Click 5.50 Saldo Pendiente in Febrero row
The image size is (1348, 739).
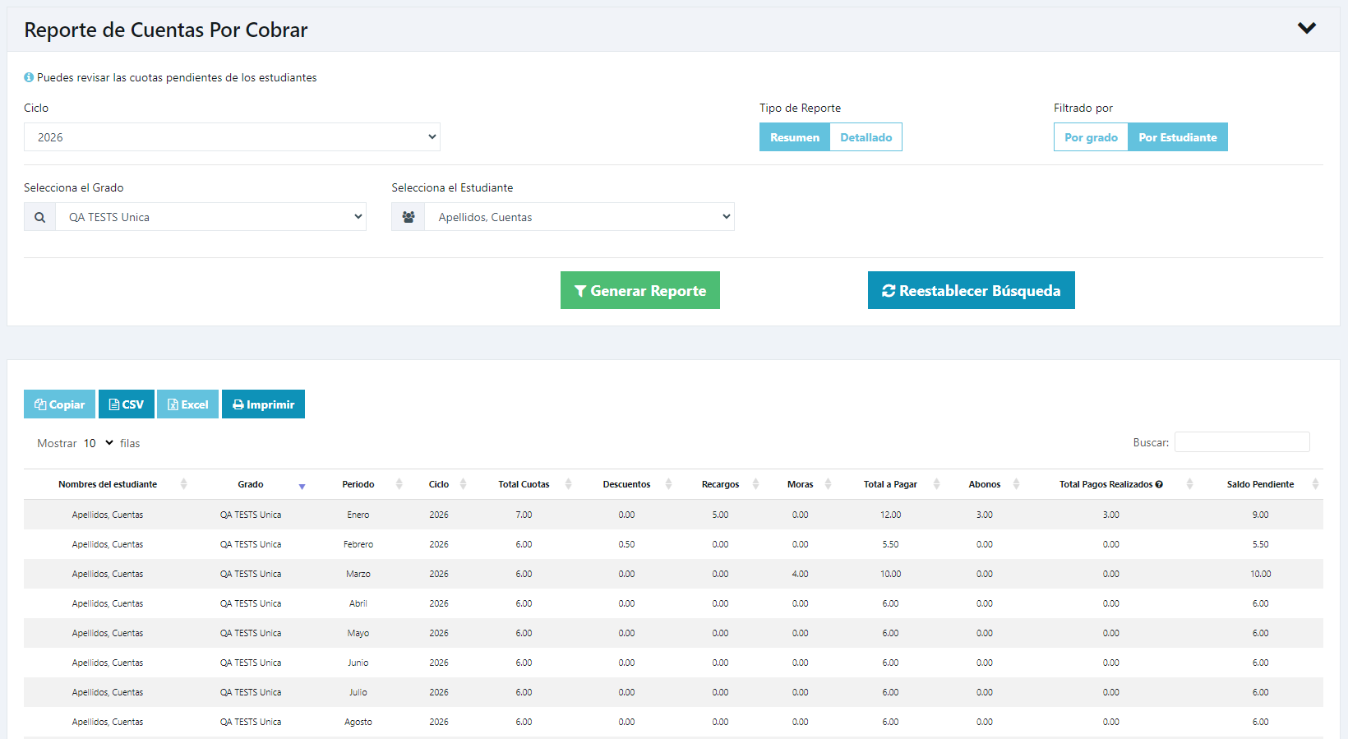point(1260,544)
